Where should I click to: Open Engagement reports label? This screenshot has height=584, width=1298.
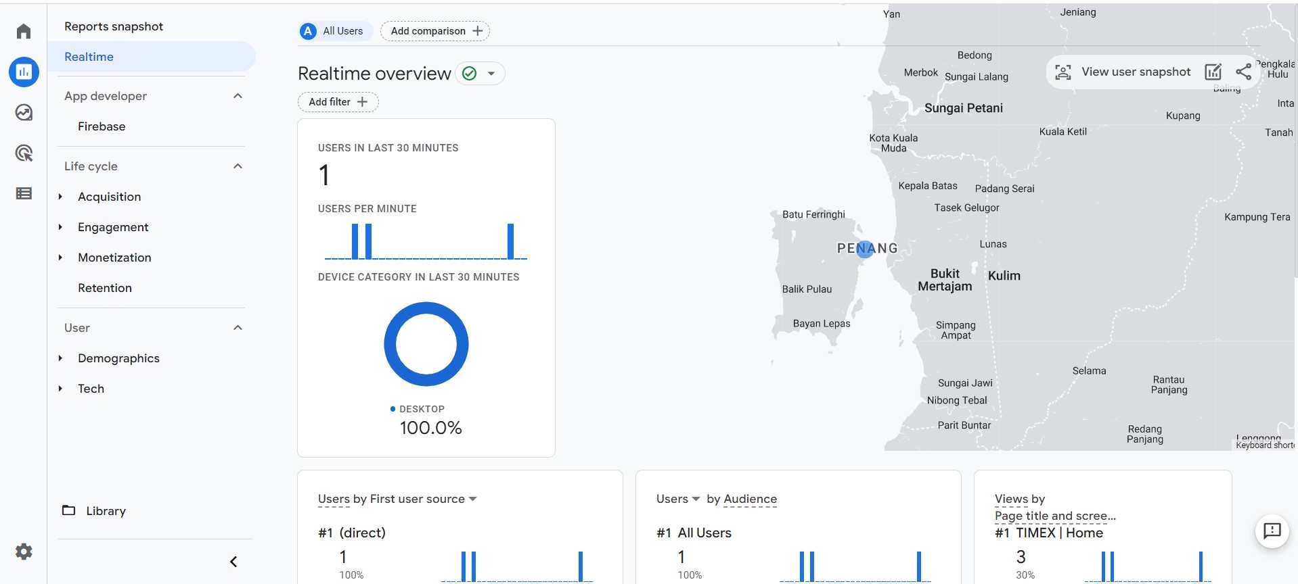(113, 227)
